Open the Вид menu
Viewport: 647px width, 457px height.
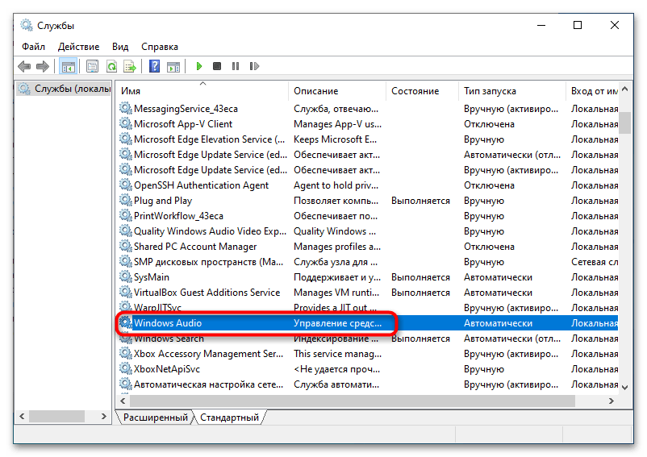tap(120, 47)
